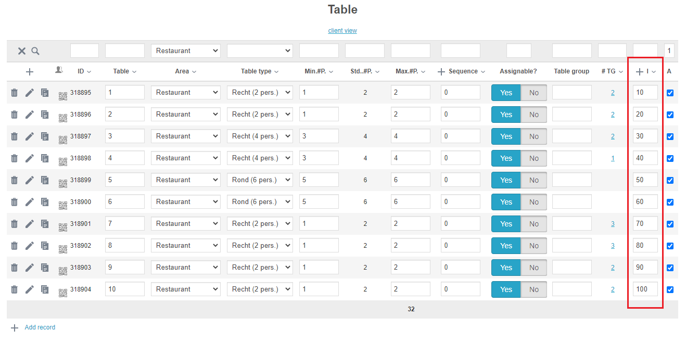Screen dimensions: 686x342
Task: Sort by Min.#P. column header
Action: (x=319, y=72)
